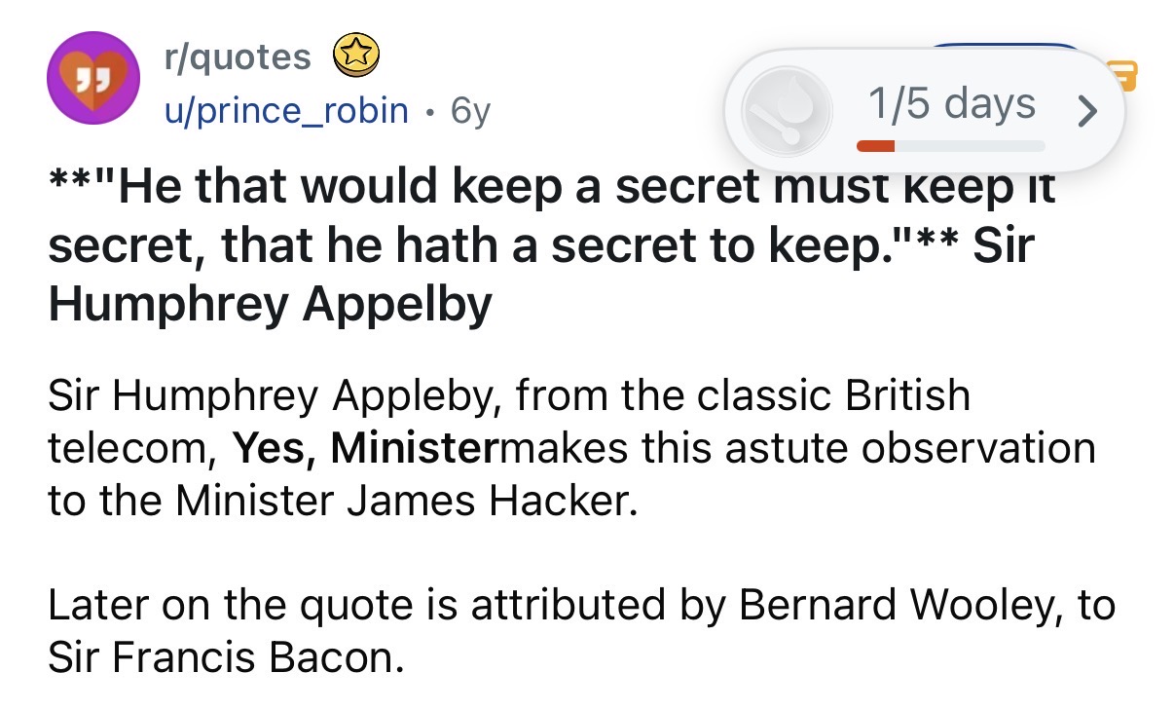
Task: Click "Humphrey Appelby" in the bold title
Action: (270, 304)
